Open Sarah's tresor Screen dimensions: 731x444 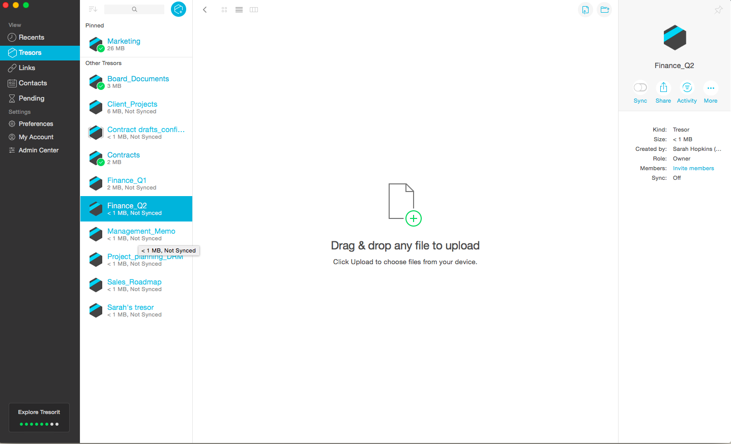point(136,310)
